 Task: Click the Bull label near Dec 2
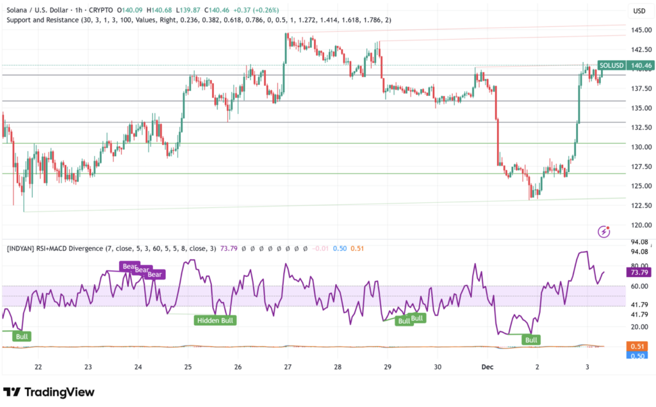pyautogui.click(x=531, y=340)
